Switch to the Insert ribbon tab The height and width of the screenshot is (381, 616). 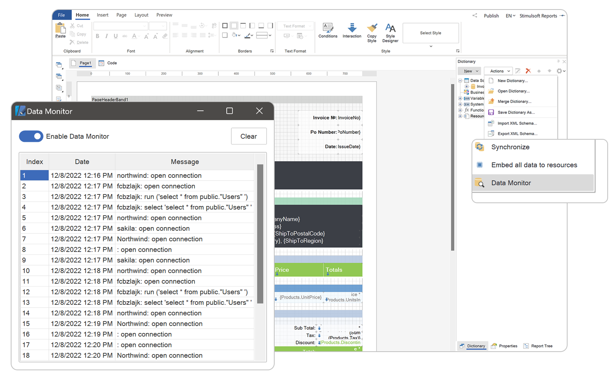pyautogui.click(x=102, y=15)
